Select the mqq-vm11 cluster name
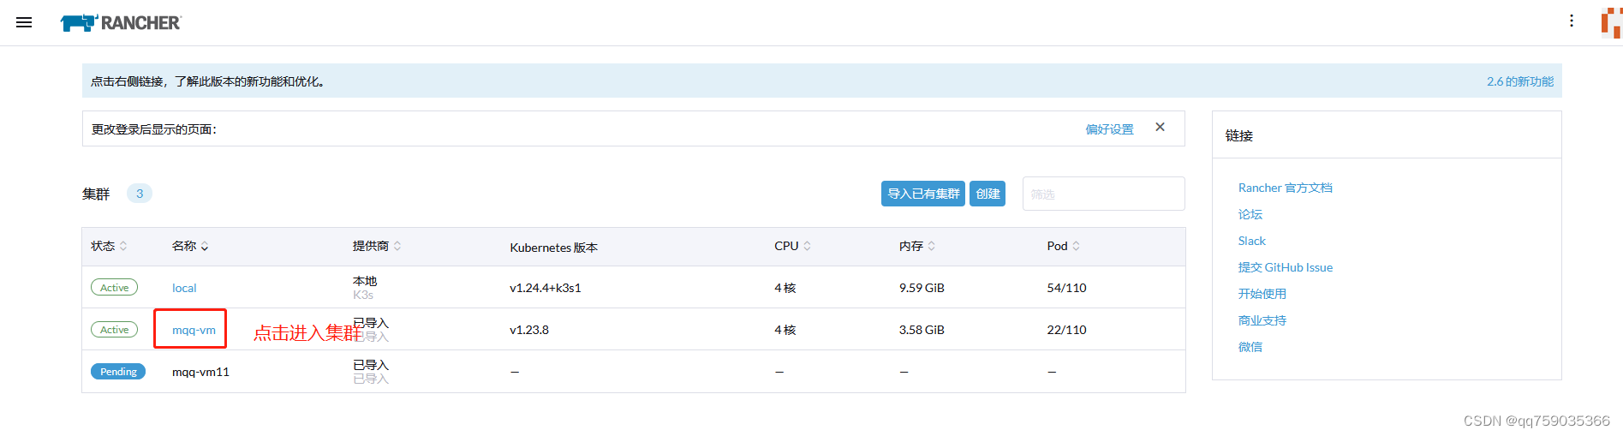The width and height of the screenshot is (1623, 436). click(200, 372)
